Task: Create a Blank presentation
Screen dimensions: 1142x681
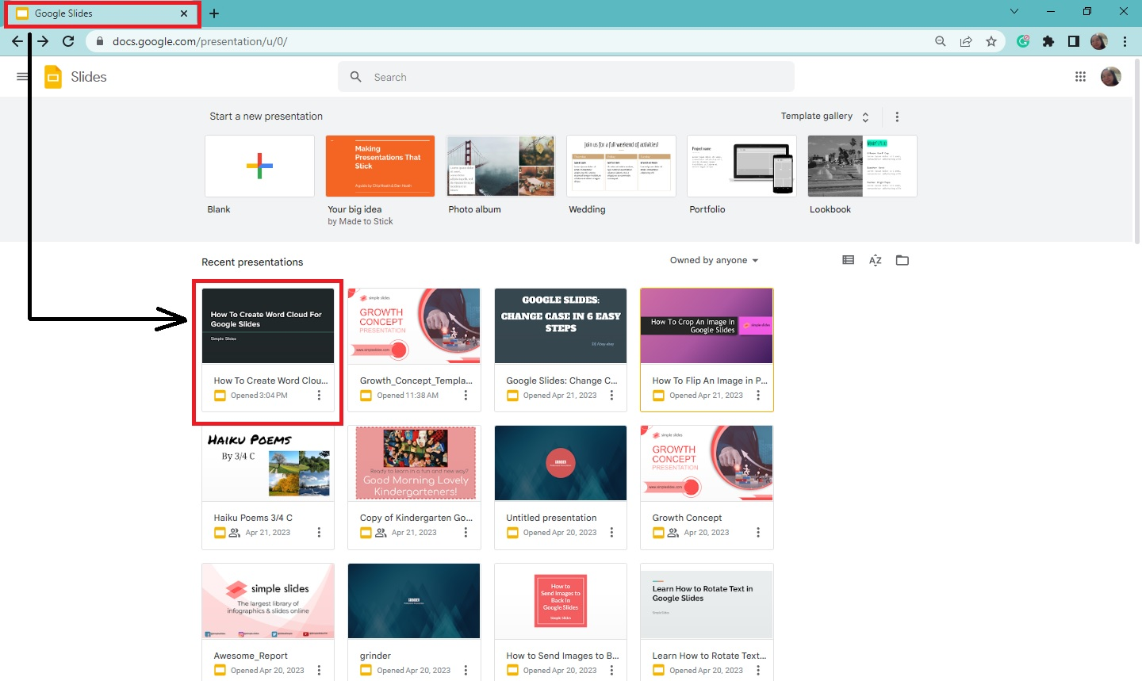Action: (259, 166)
